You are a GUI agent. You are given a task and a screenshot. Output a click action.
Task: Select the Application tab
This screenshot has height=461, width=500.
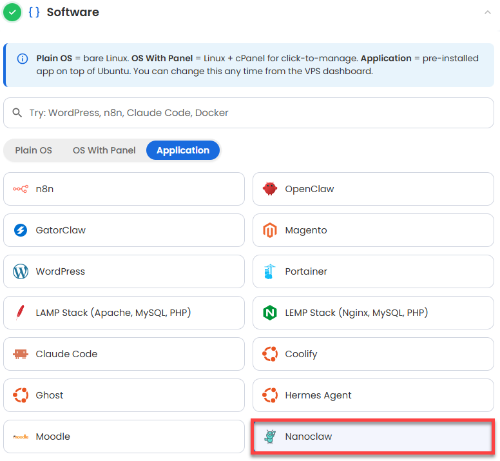pyautogui.click(x=183, y=150)
